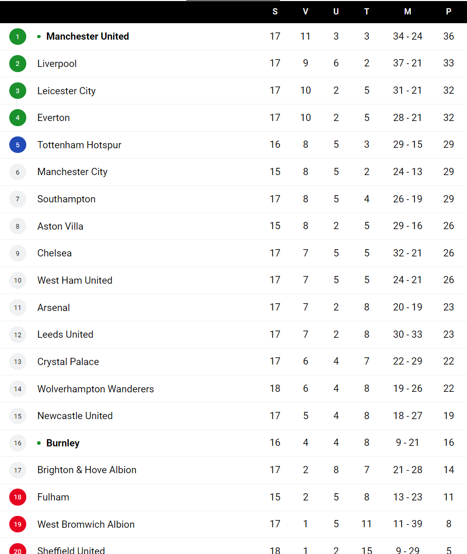Open the Liverpool team link
This screenshot has height=554, width=467.
57,64
